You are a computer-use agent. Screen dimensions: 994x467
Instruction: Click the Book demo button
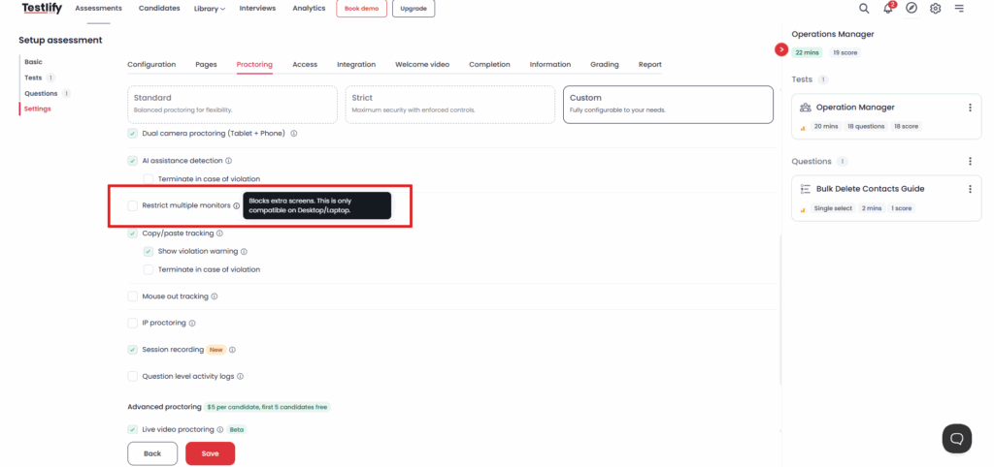361,9
